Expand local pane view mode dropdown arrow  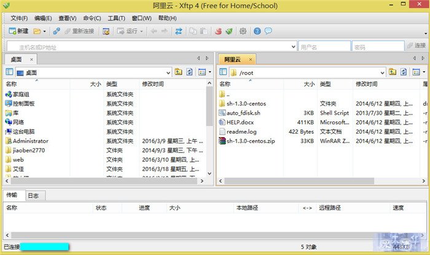210,72
